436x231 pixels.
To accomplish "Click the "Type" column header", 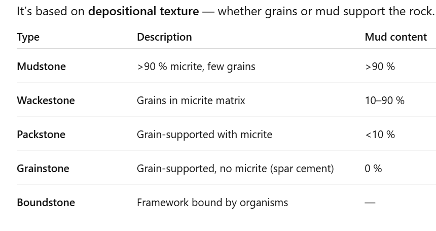I will coord(28,37).
